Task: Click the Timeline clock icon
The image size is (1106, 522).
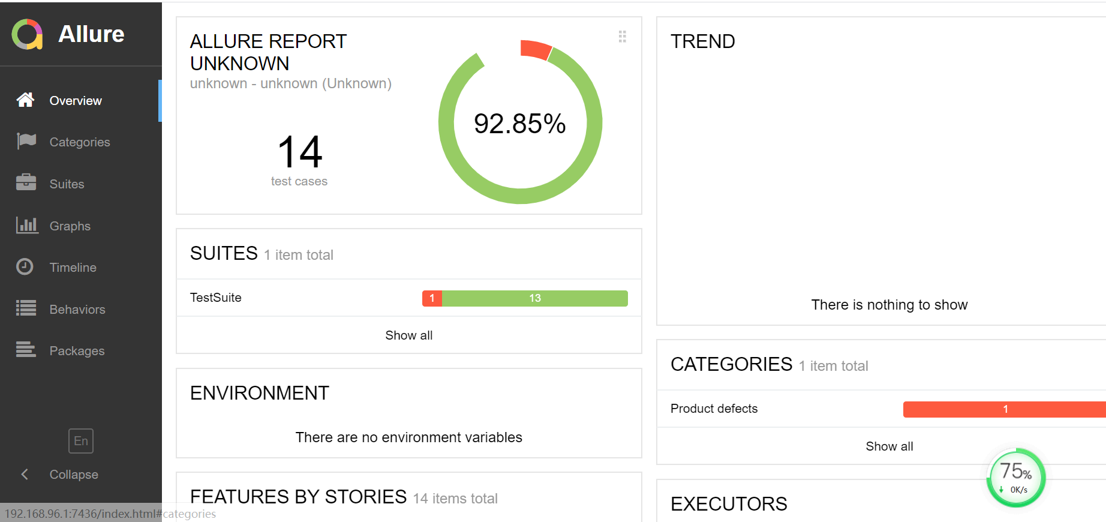Action: 25,266
